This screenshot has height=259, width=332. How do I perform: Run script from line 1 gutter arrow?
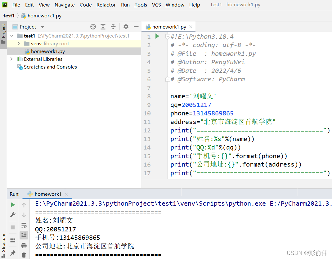tap(157, 36)
